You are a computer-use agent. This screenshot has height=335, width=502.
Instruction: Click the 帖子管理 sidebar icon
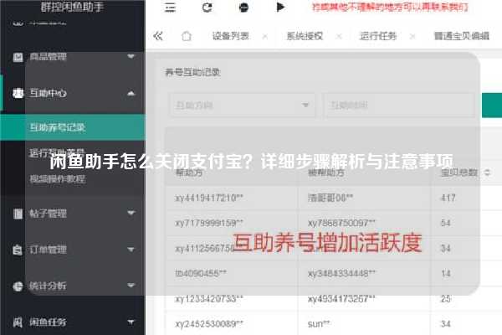click(18, 214)
